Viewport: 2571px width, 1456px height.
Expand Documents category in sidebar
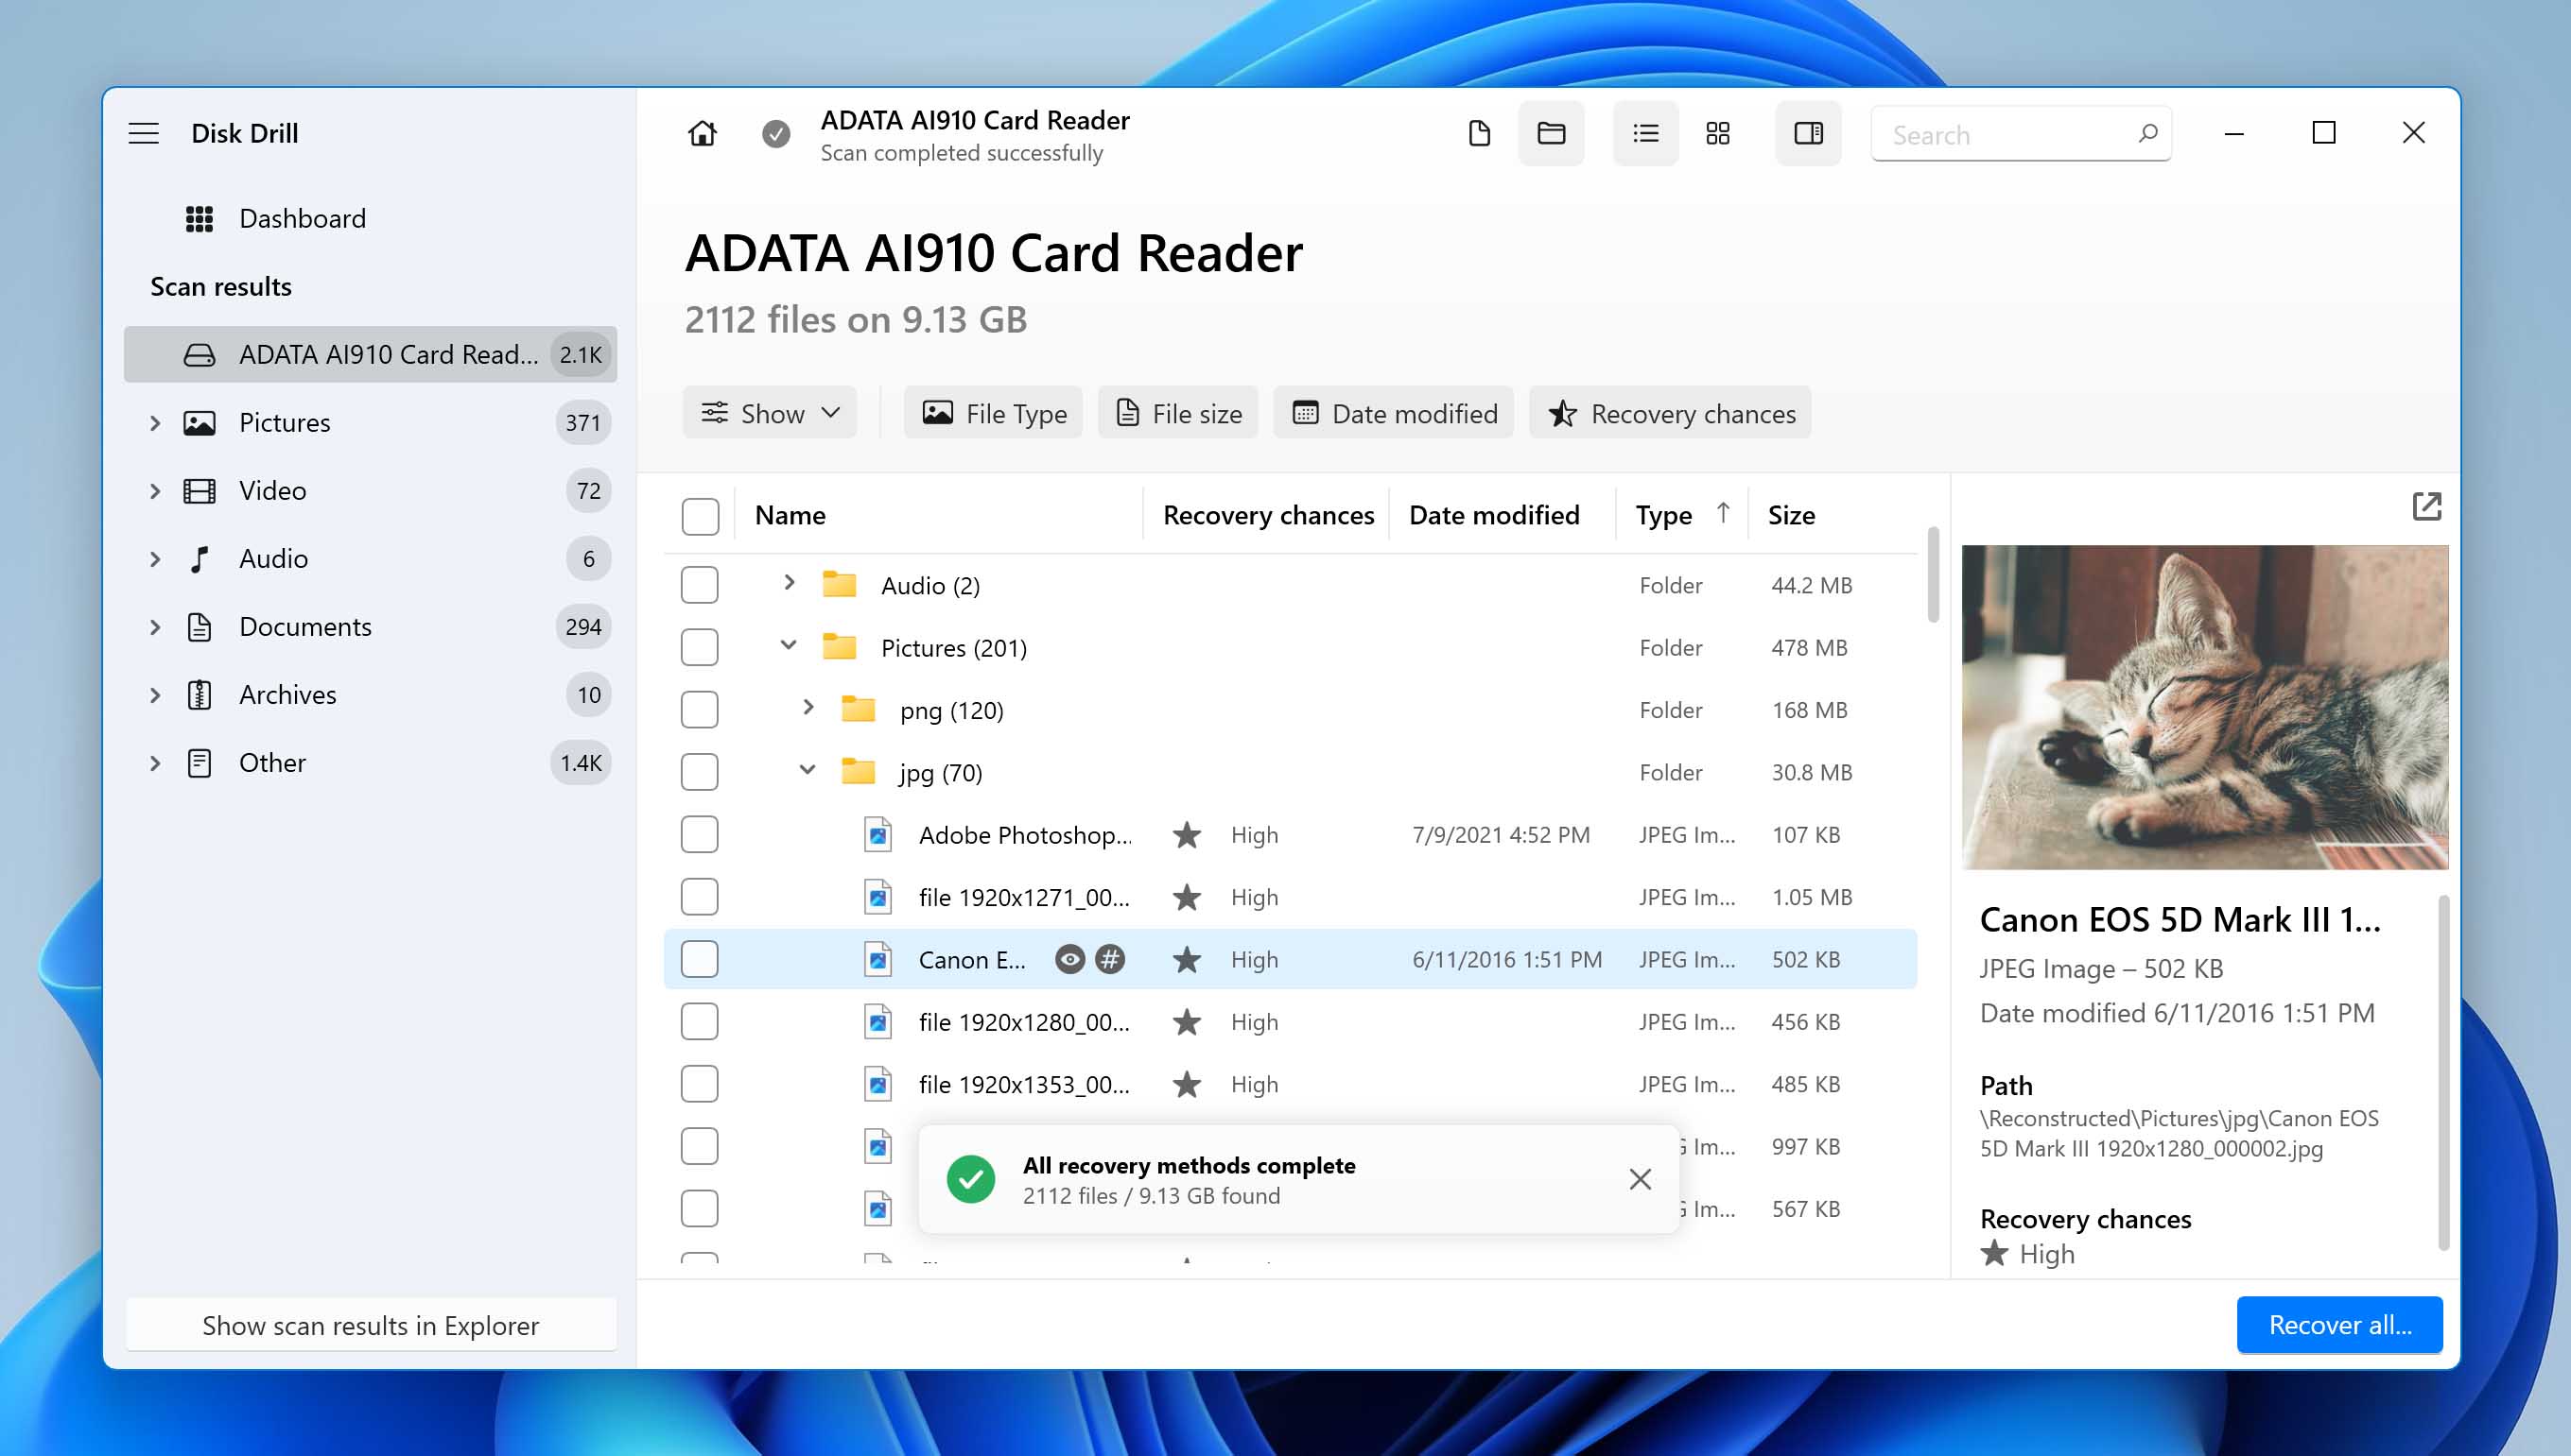coord(155,627)
